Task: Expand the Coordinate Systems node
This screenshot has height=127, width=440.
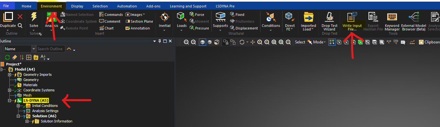Action: point(10,90)
